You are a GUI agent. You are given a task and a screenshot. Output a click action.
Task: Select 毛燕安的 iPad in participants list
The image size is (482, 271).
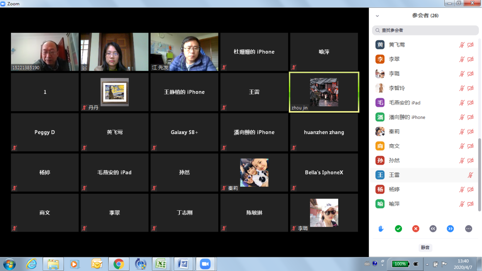point(404,103)
